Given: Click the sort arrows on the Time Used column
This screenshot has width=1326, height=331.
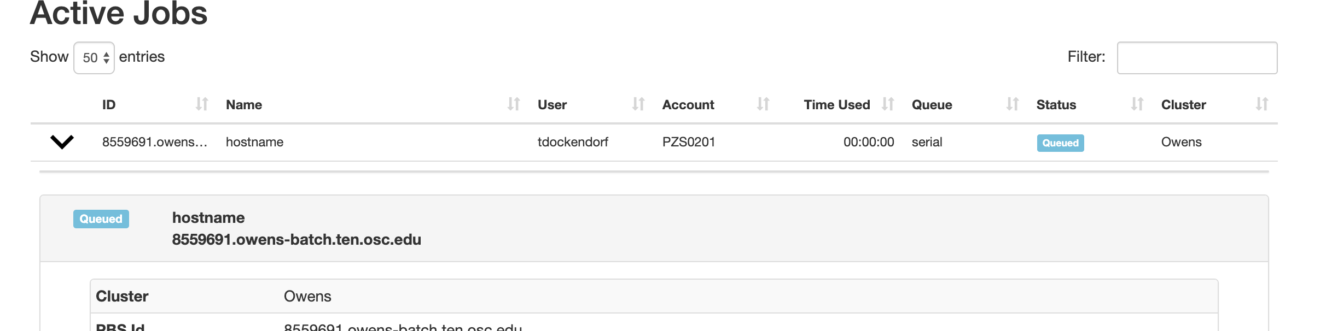Looking at the screenshot, I should (888, 104).
